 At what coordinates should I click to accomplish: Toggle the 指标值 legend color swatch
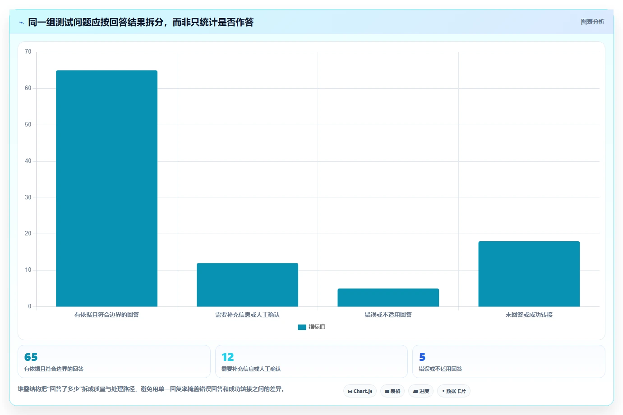pos(302,327)
